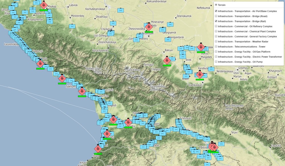Click the Gora Tebulosmta 4494m label
285x166 pixels.
[x=234, y=107]
